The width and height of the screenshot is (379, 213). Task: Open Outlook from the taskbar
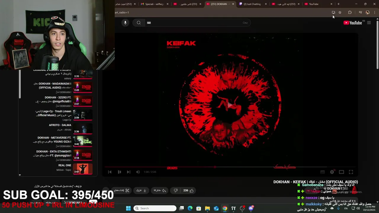[216, 208]
